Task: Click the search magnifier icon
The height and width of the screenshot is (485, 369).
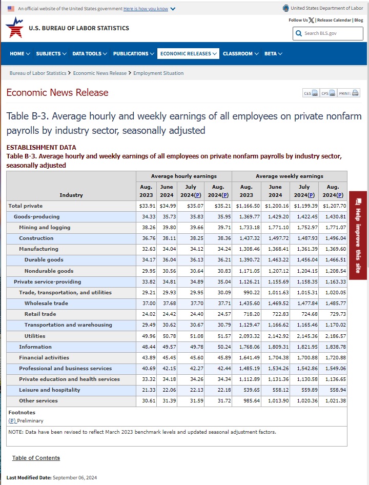Action: pos(299,33)
